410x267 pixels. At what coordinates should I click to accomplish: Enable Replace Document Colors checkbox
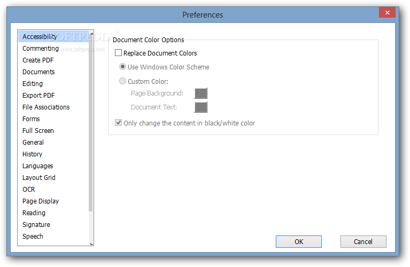click(x=118, y=53)
